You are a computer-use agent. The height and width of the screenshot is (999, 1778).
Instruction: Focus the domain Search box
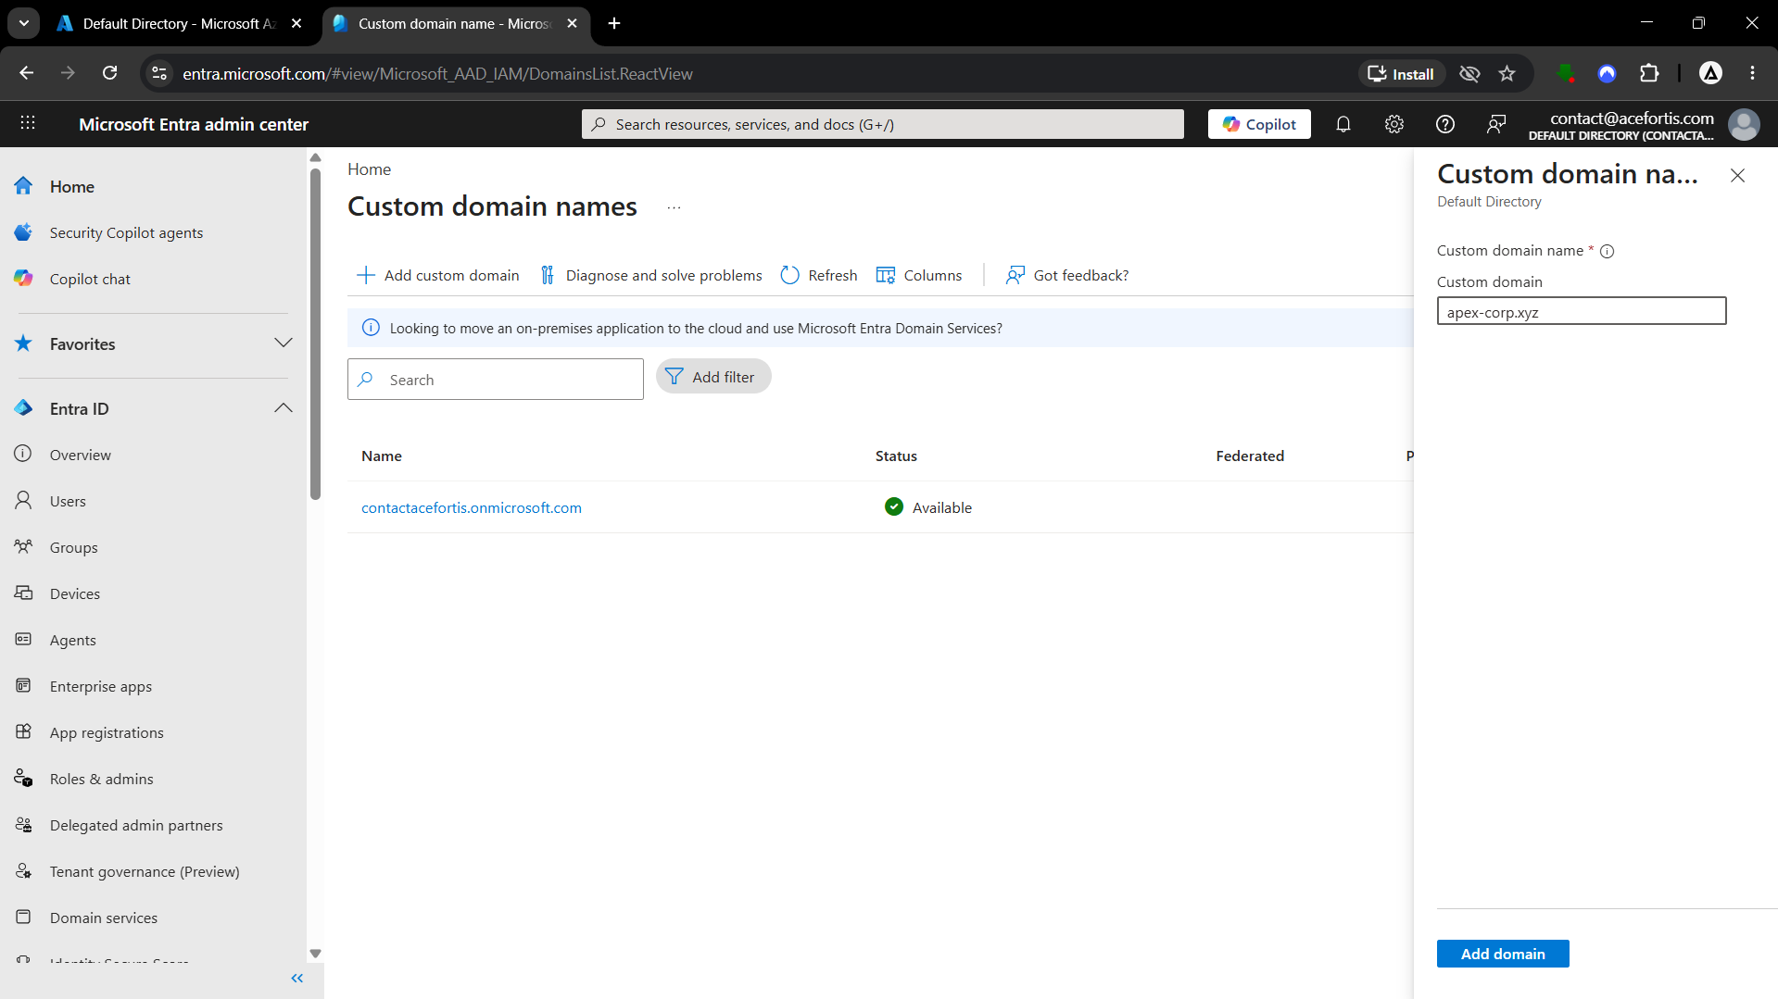click(x=496, y=380)
